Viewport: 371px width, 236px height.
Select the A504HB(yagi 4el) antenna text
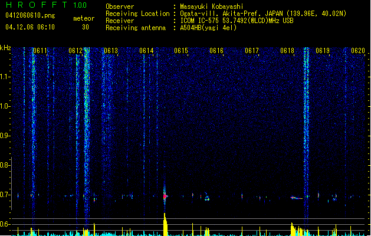pyautogui.click(x=208, y=28)
